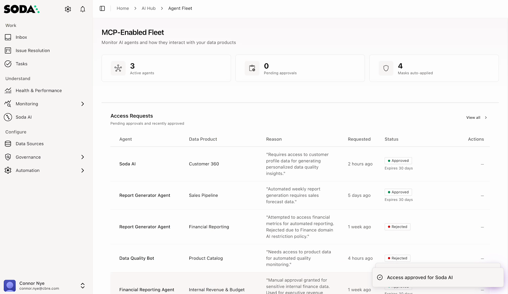Click the connor.nye@cbre.com email text

pos(39,289)
